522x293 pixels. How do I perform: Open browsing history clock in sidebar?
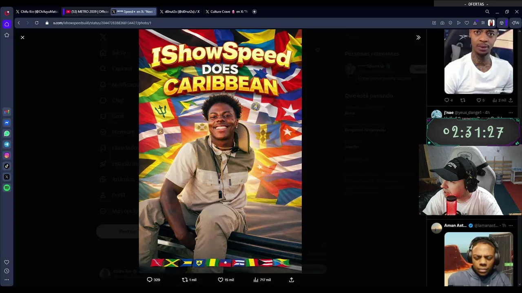(x=7, y=271)
